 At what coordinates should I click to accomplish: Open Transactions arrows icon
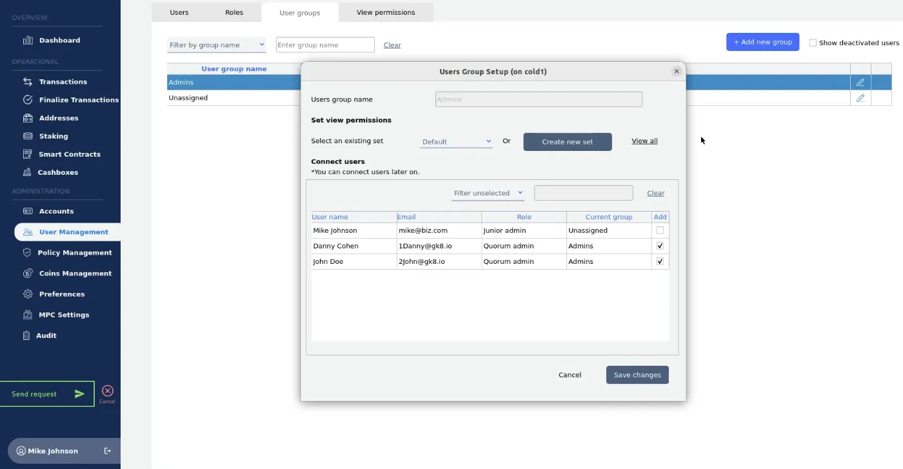click(x=28, y=82)
